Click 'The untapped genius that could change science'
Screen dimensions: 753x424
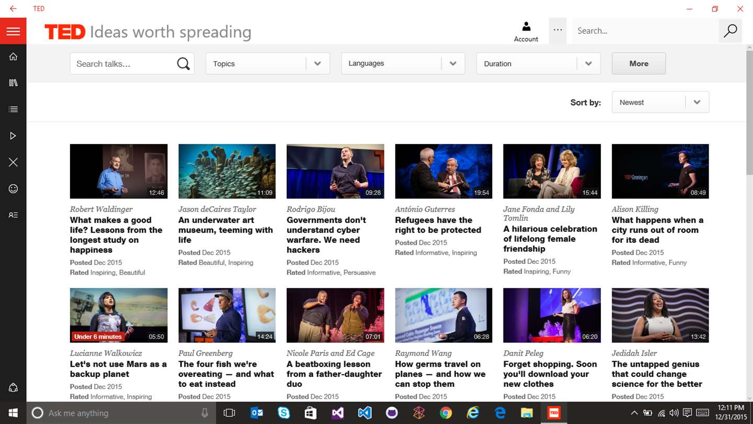657,374
